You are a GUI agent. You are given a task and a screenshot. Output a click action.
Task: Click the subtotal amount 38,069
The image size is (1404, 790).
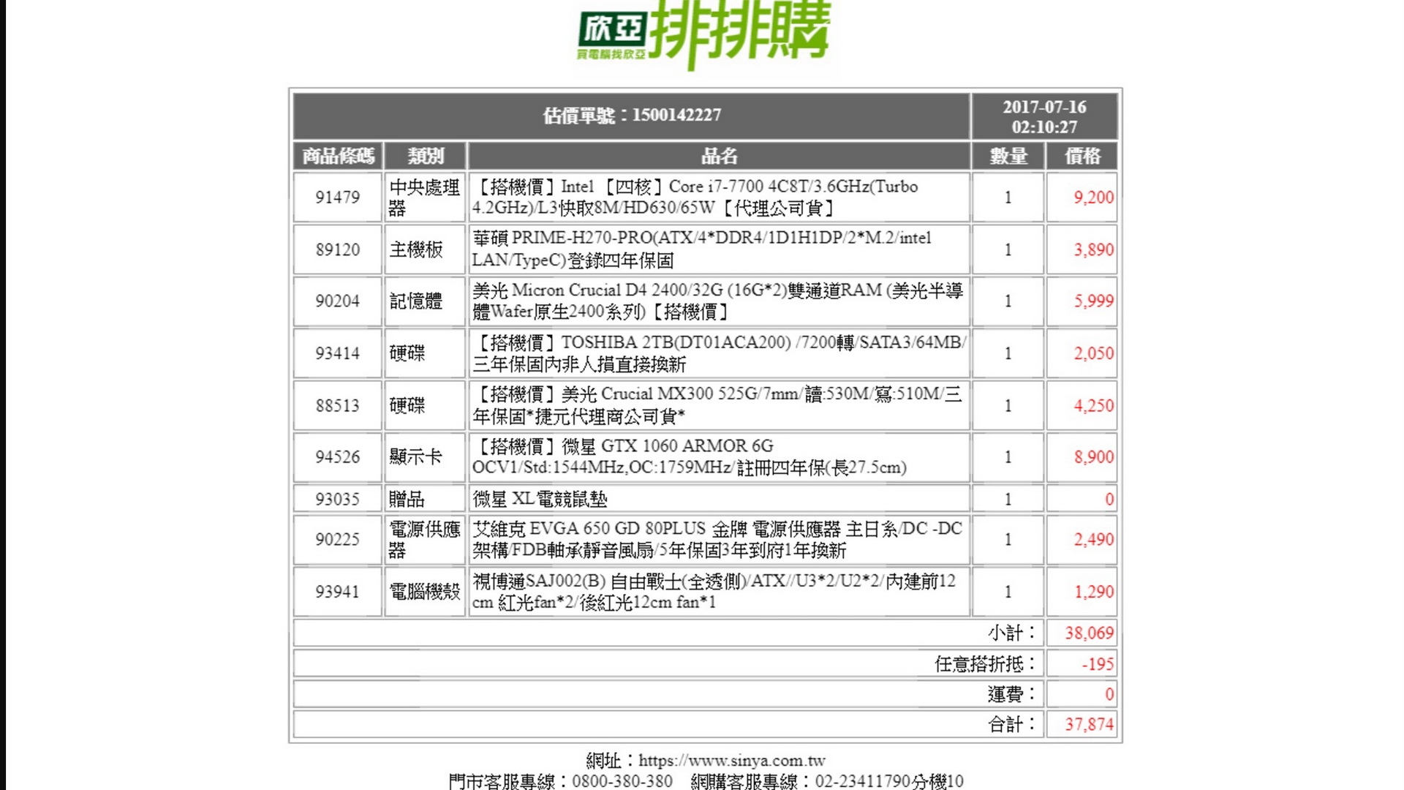(1089, 633)
